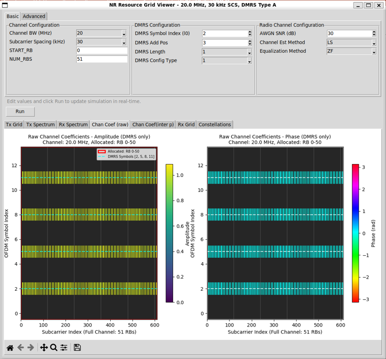
Task: Open the Constellations tab
Action: pos(215,125)
